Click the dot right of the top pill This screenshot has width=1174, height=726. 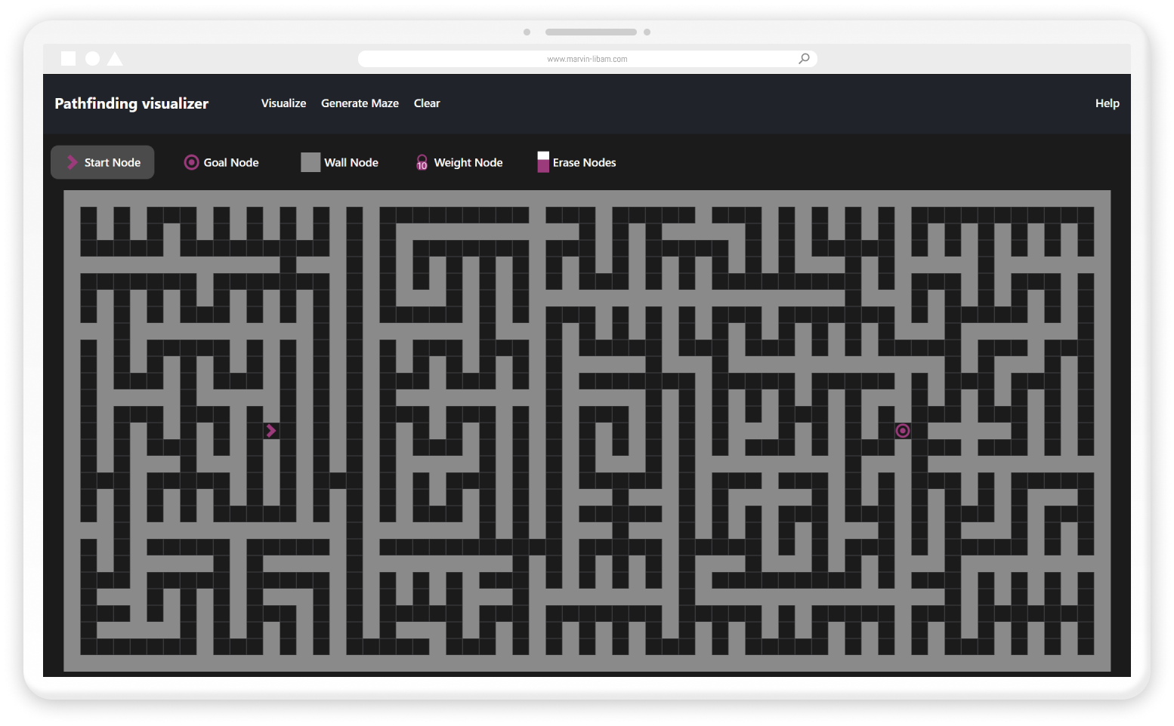[647, 32]
